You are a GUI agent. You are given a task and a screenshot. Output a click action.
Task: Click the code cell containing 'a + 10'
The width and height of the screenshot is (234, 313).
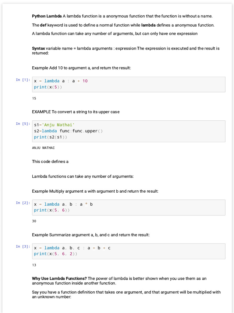click(x=129, y=84)
